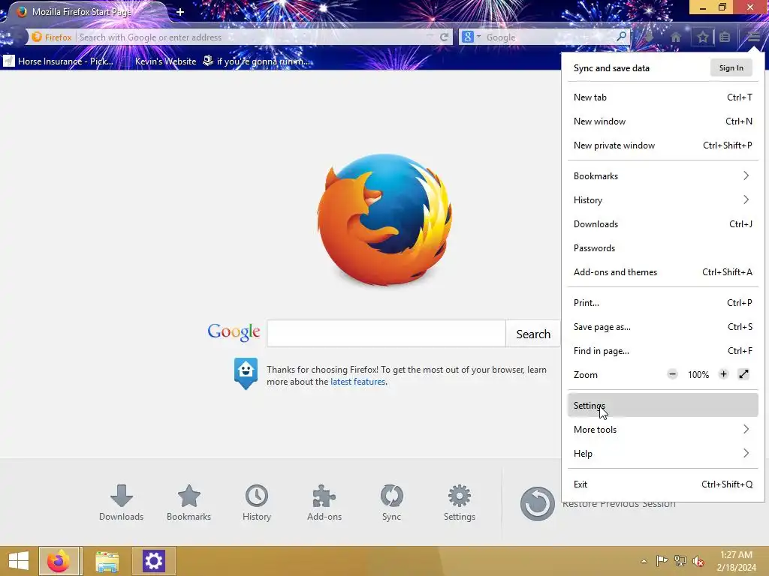Click taskbar clock and date
The image size is (769, 576).
coord(736,561)
